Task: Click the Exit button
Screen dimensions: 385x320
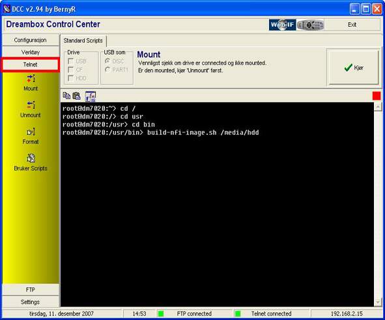Action: tap(352, 25)
